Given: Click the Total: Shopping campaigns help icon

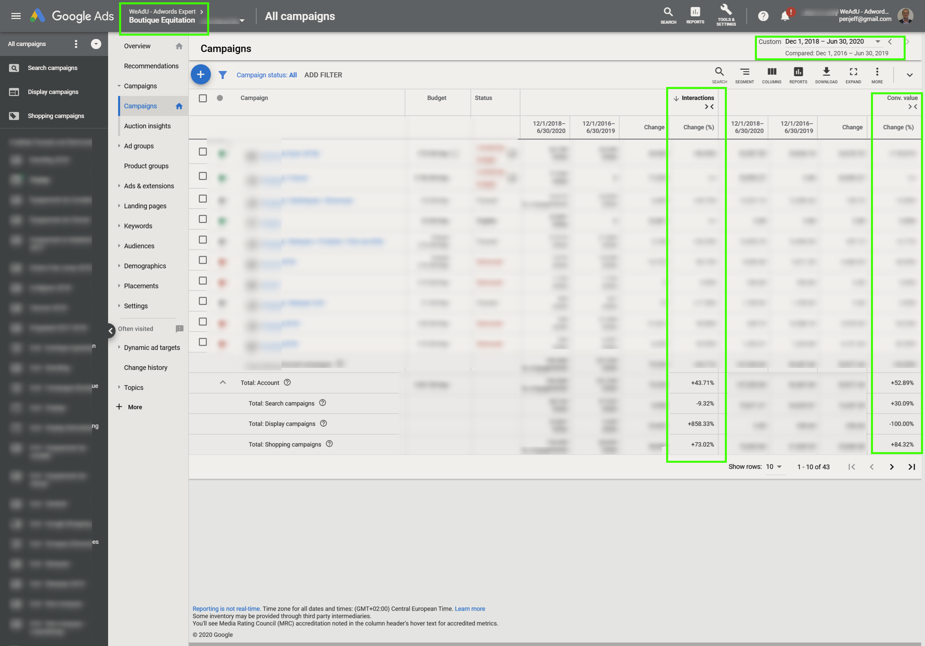Looking at the screenshot, I should pos(329,444).
